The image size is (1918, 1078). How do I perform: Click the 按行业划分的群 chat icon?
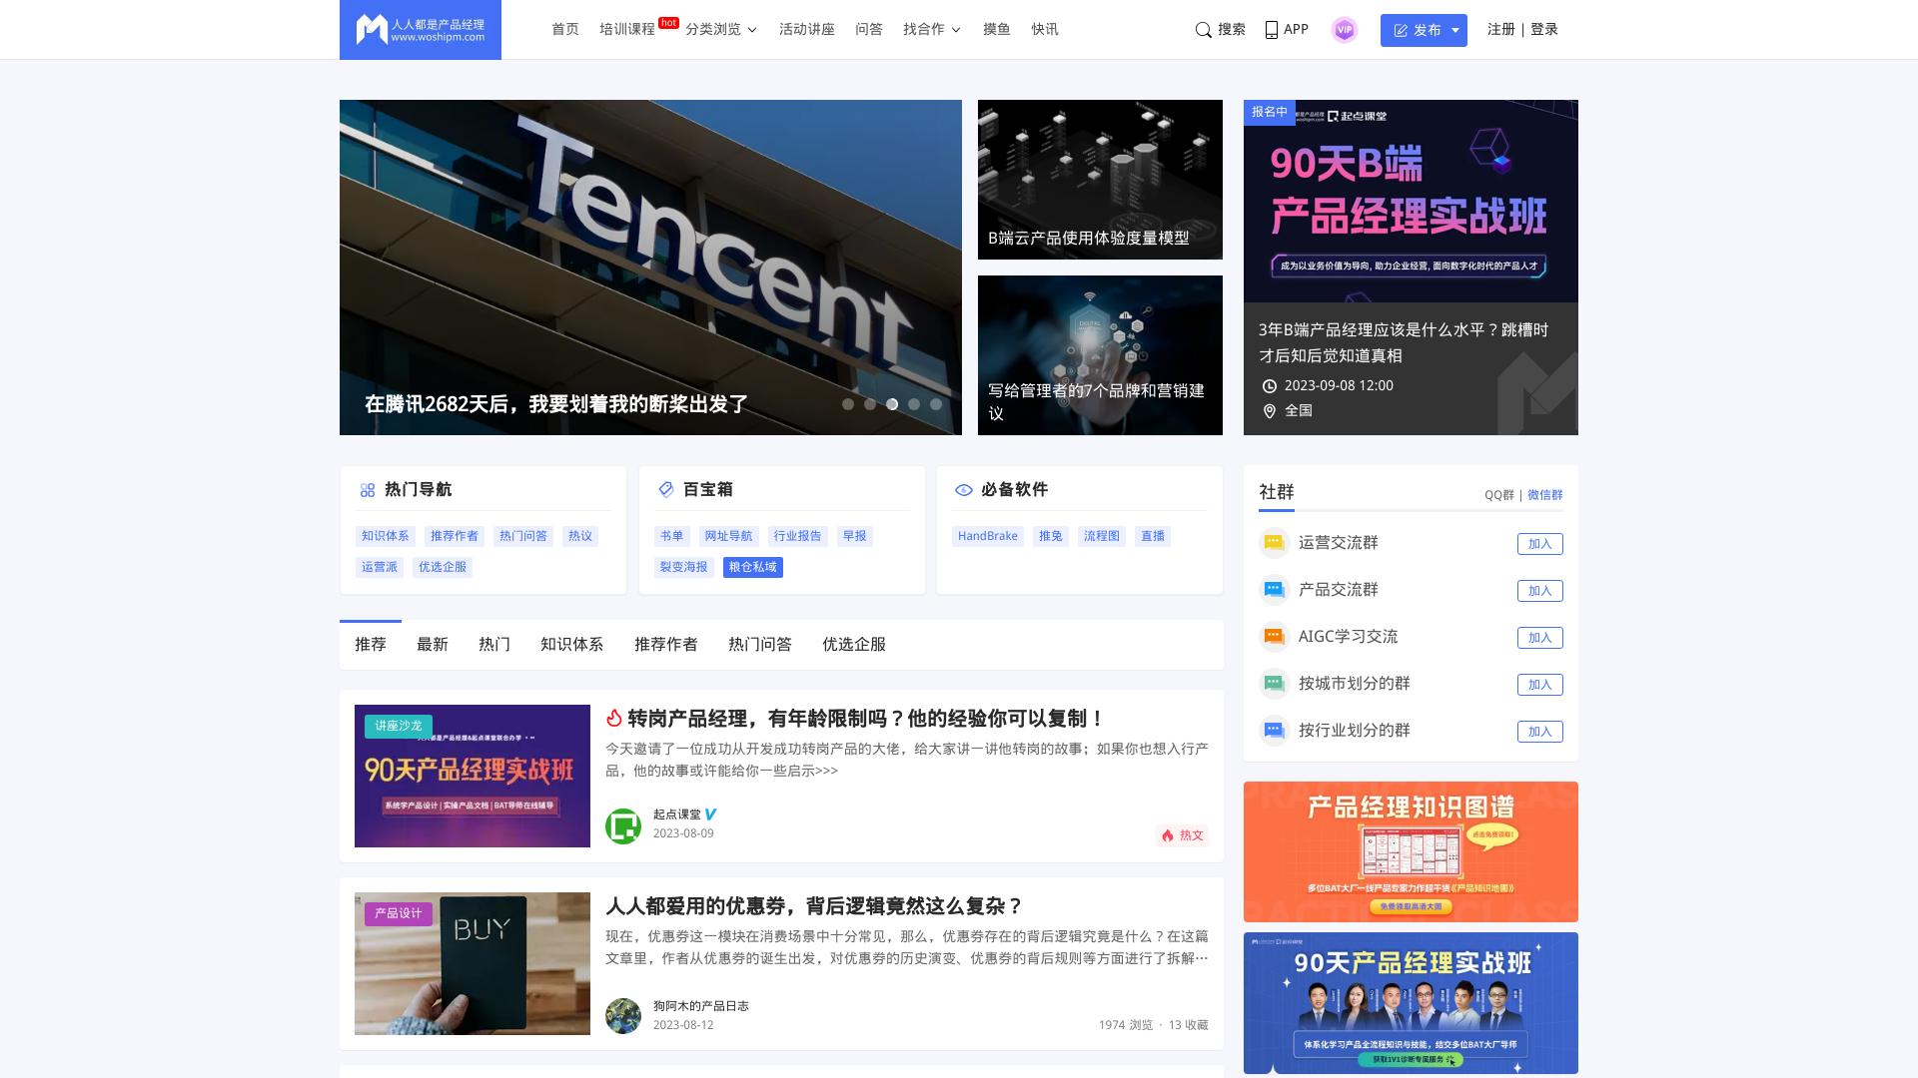(x=1274, y=731)
